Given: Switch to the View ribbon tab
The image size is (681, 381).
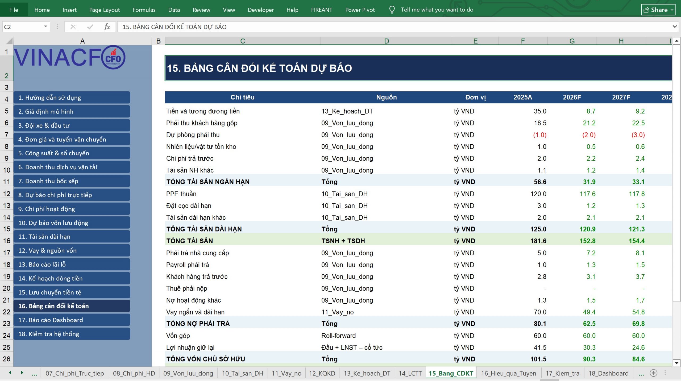Looking at the screenshot, I should (x=229, y=10).
